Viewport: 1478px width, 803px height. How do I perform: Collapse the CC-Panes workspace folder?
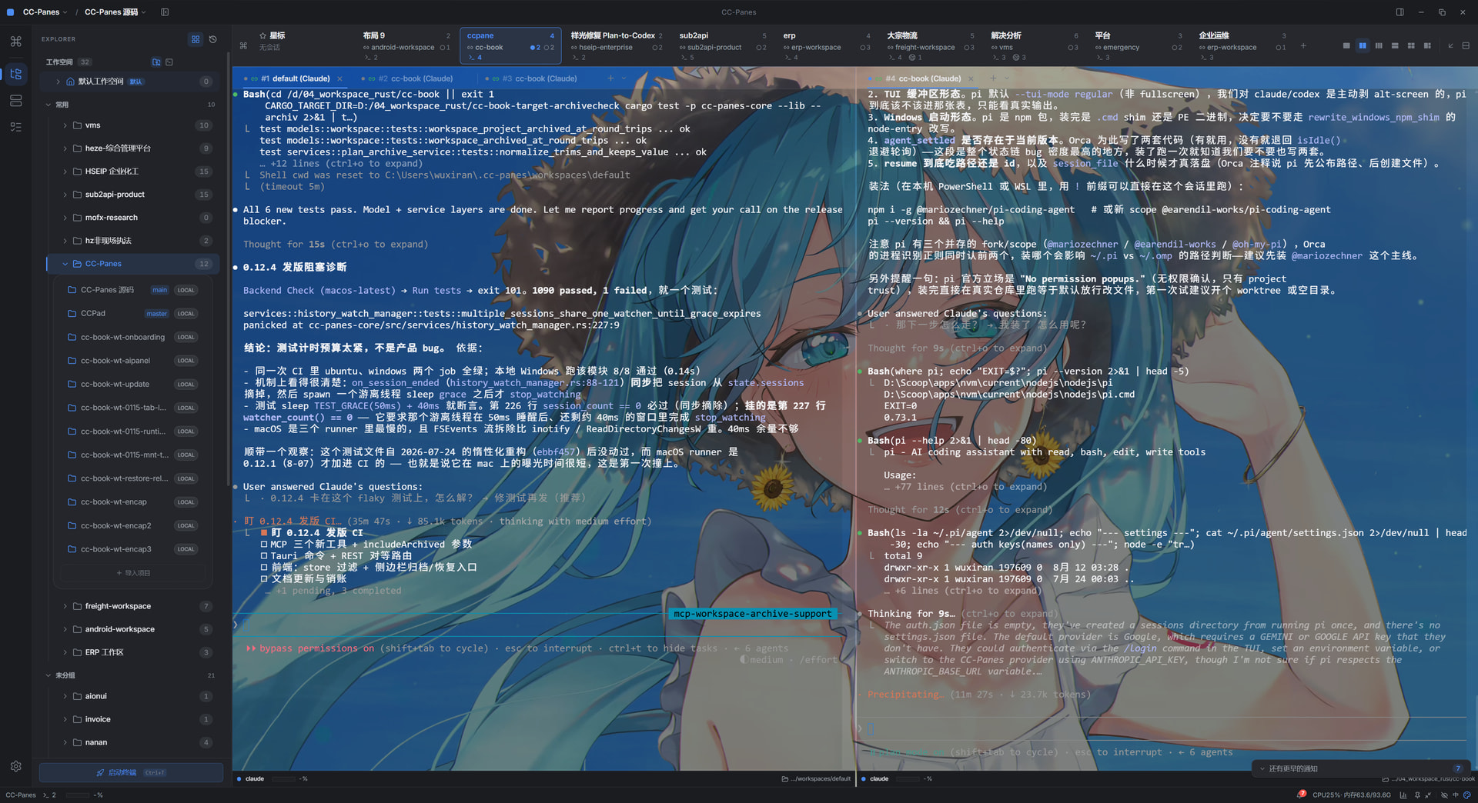(x=65, y=264)
